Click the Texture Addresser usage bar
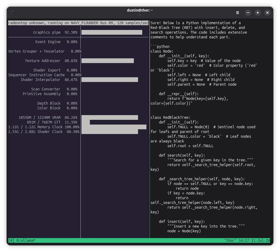280x252 pixels. [108, 61]
